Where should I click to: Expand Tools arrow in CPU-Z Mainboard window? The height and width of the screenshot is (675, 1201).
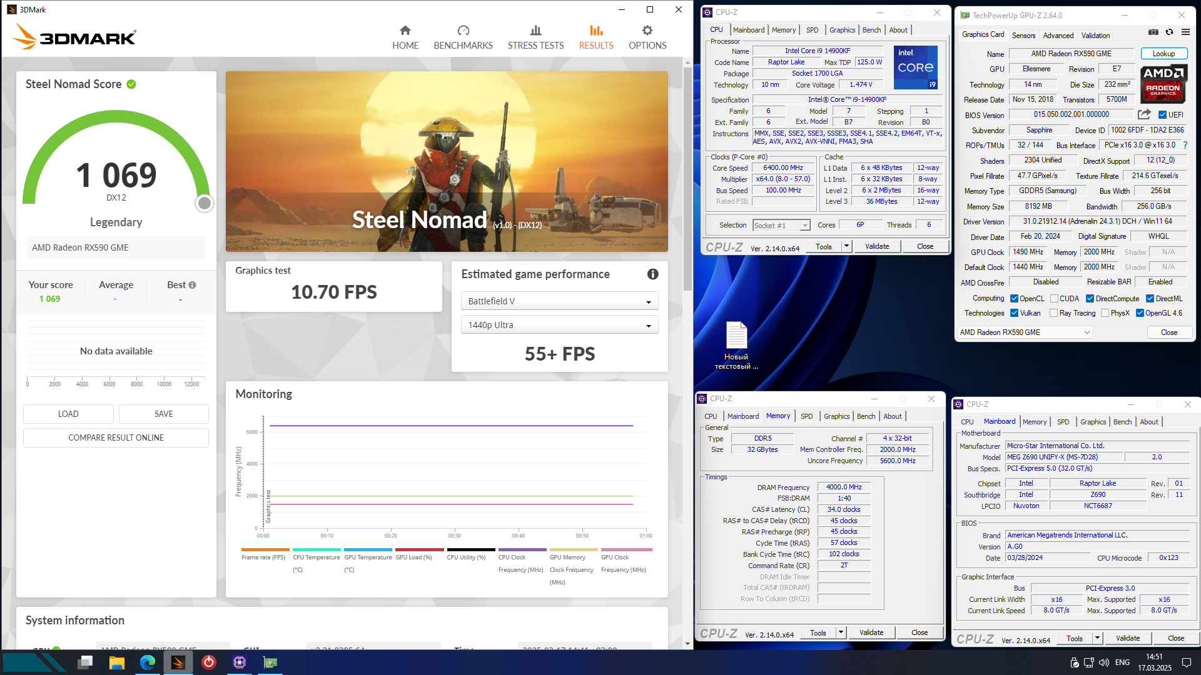pos(1097,638)
